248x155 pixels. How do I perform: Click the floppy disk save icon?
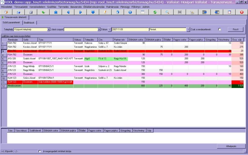[31, 12]
